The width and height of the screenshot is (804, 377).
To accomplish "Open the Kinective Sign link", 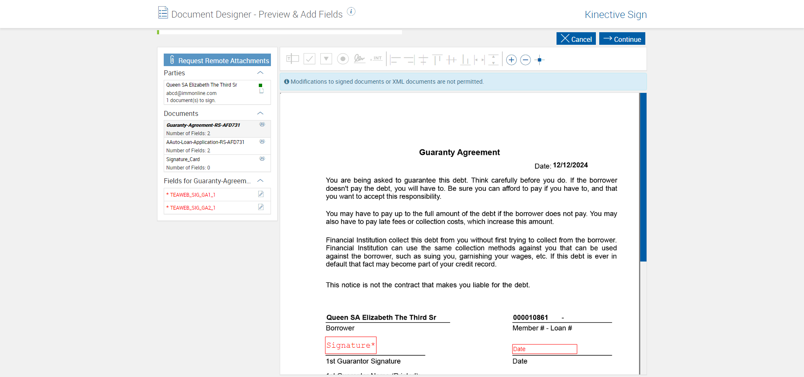I will [x=616, y=15].
